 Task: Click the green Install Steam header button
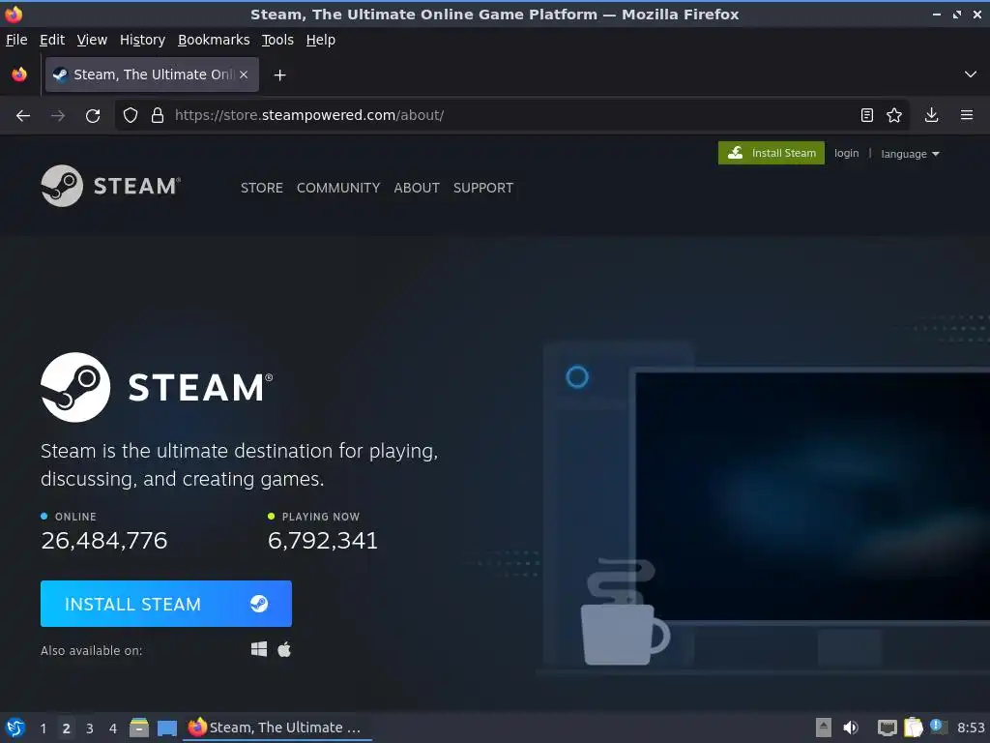click(771, 153)
